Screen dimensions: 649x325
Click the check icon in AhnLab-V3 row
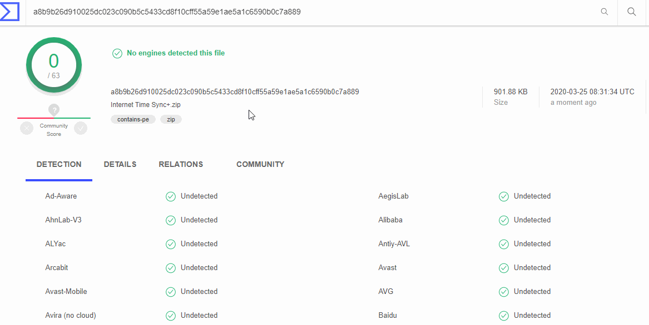click(171, 221)
